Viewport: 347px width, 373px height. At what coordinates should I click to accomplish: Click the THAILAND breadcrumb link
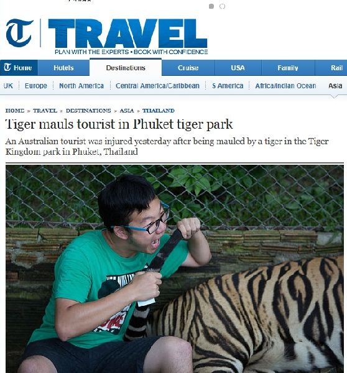[x=159, y=111]
